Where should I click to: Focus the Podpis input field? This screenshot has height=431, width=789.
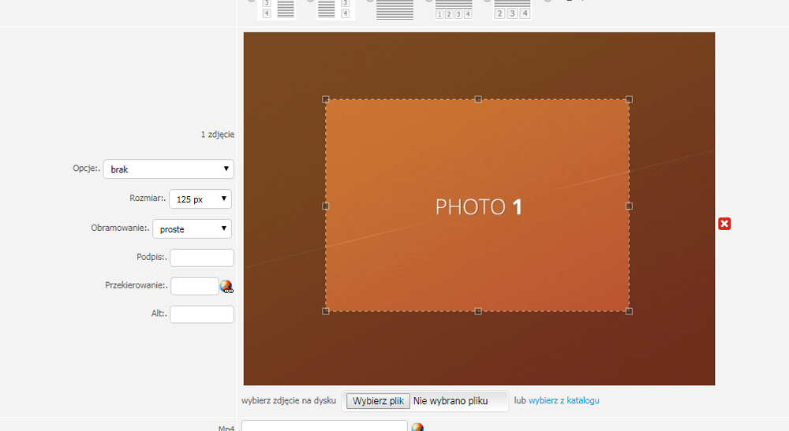(202, 258)
